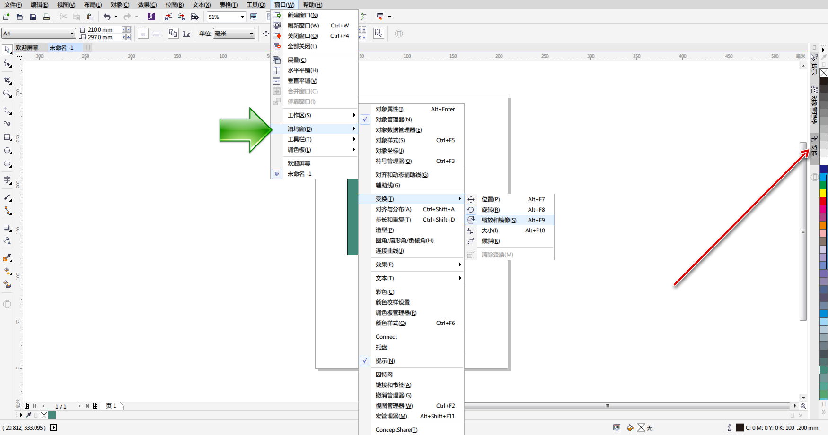Select the Rectangle tool
Screen dimensions: 828x435
tap(7, 137)
